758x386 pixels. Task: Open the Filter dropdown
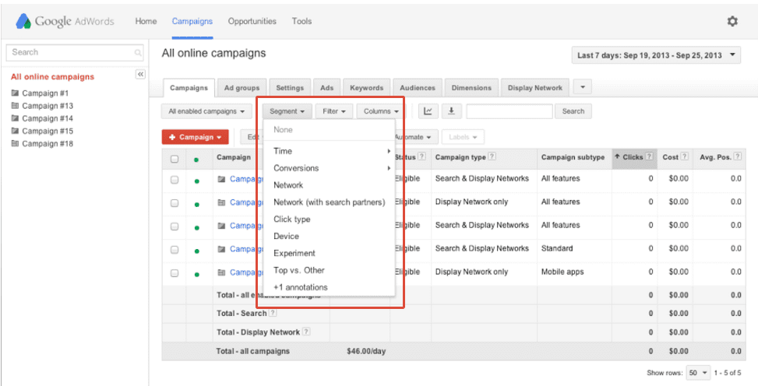334,111
